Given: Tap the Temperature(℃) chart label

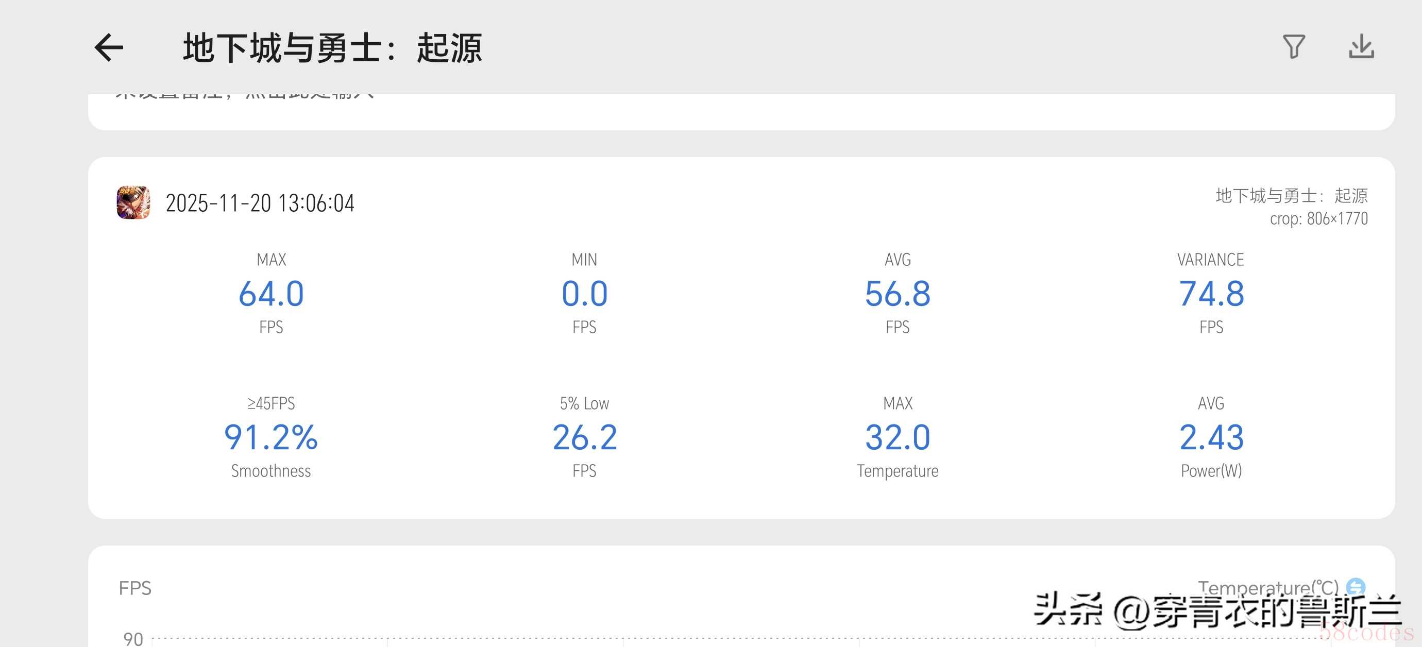Looking at the screenshot, I should coord(1267,587).
